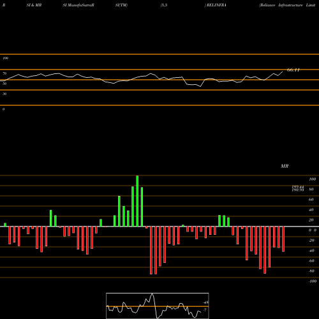Click the 80 tick label on the MR axis

pos(311,189)
